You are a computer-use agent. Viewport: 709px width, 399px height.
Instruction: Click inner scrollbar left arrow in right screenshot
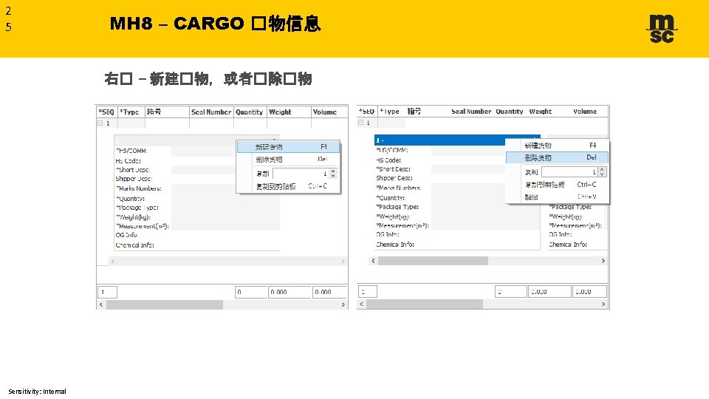(373, 261)
